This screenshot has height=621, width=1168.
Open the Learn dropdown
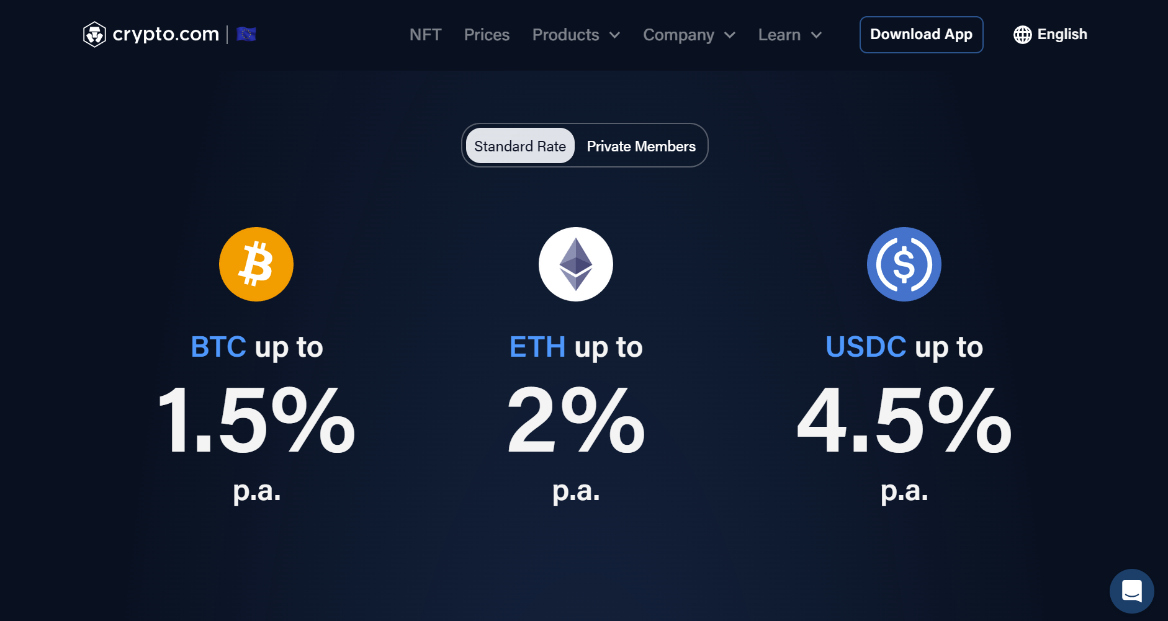[789, 35]
